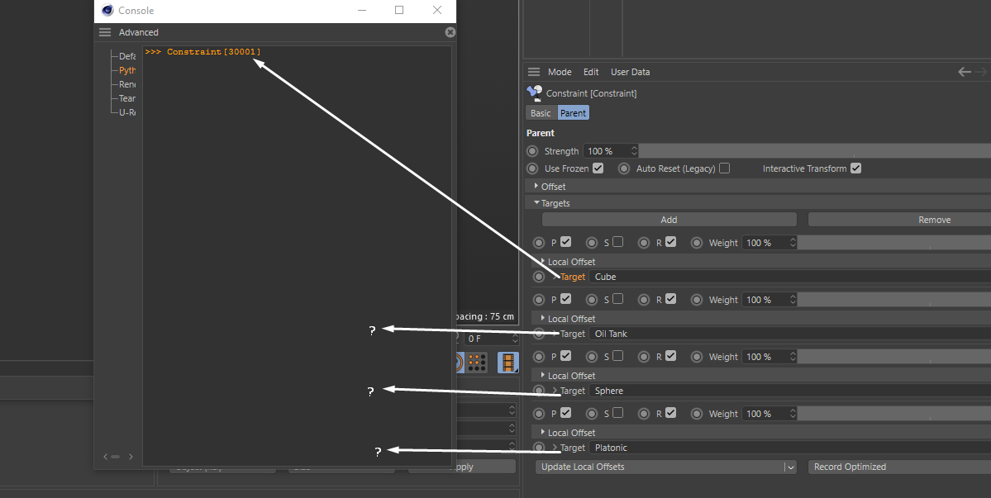This screenshot has width=991, height=498.
Task: Click the left scroll arrow under Console category tree
Action: tap(106, 457)
